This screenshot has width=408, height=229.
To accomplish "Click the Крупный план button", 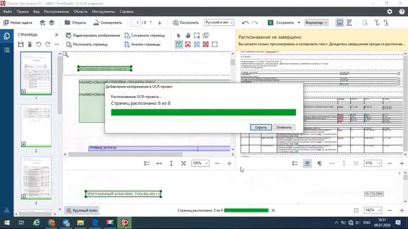I will pos(82,211).
